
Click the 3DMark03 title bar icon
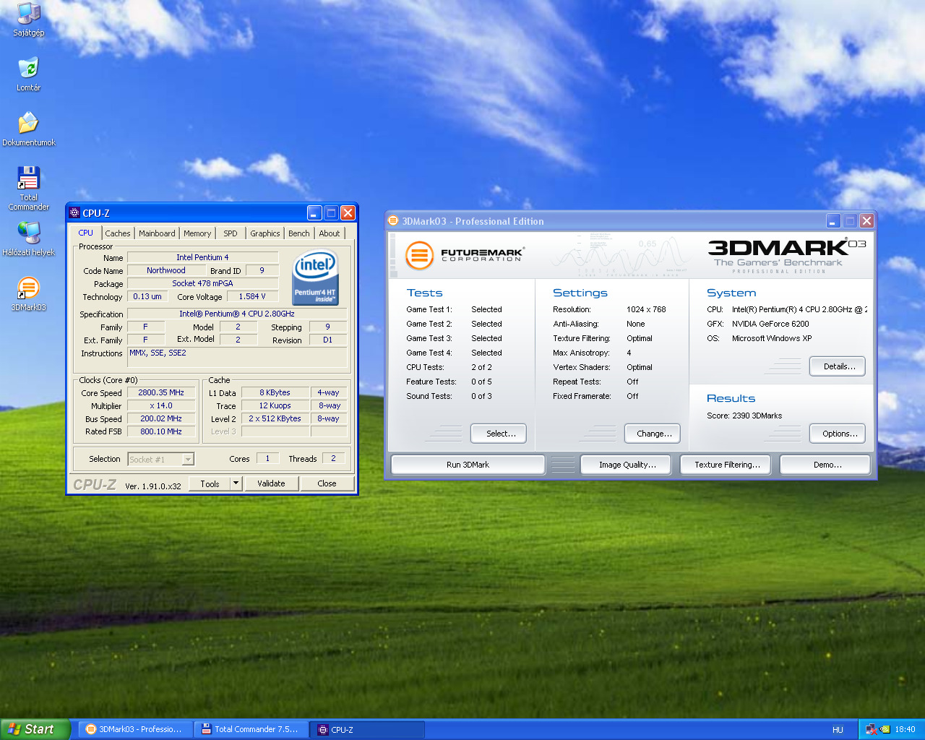tap(393, 220)
